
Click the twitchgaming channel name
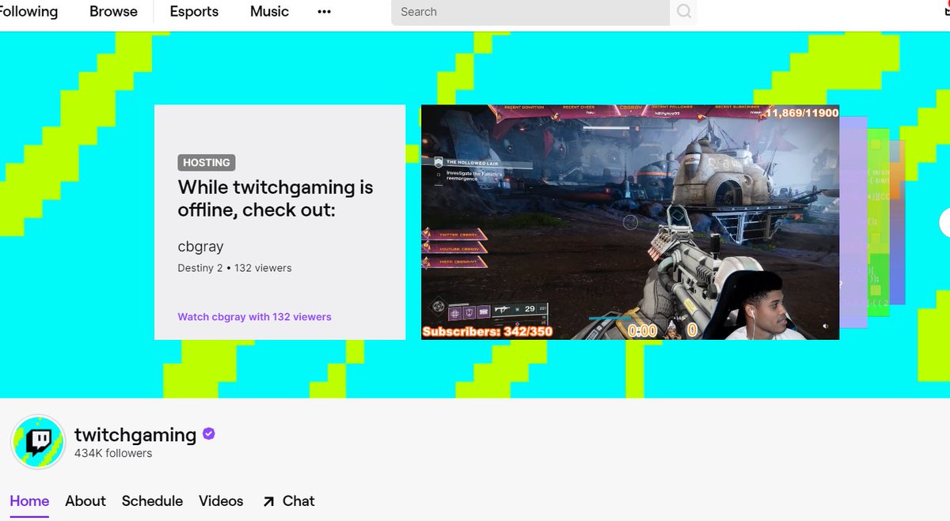pos(135,435)
